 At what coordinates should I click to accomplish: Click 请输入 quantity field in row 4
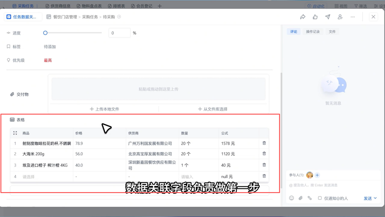199,177
